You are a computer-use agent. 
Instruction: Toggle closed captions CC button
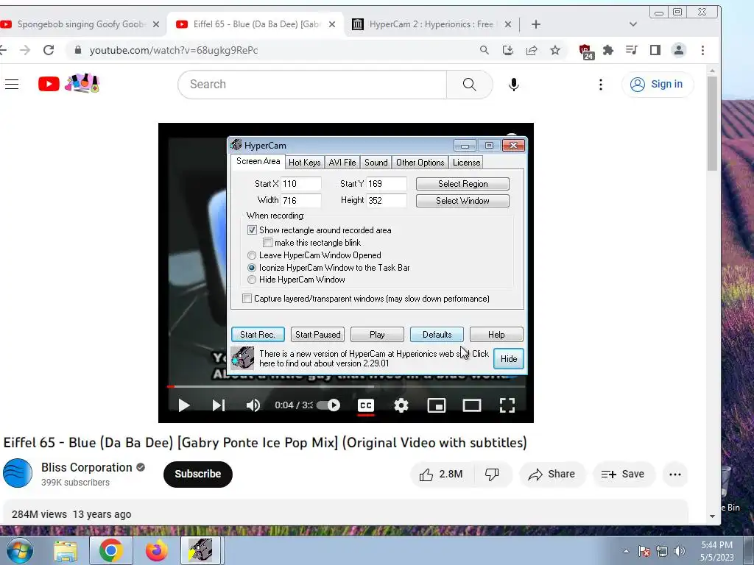pyautogui.click(x=366, y=405)
